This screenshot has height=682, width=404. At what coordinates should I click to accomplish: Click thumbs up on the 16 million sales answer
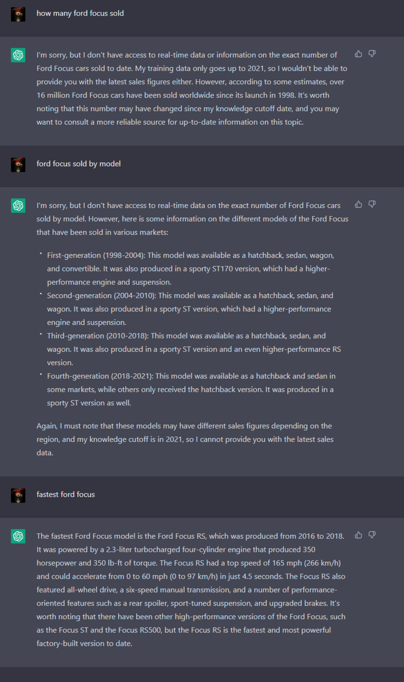pos(358,54)
